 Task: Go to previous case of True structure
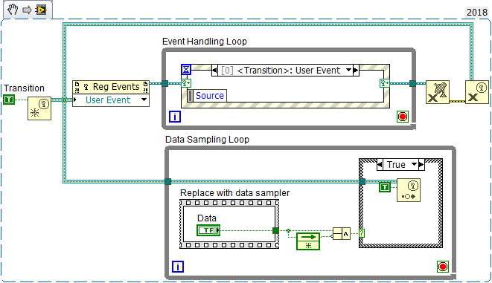click(380, 164)
